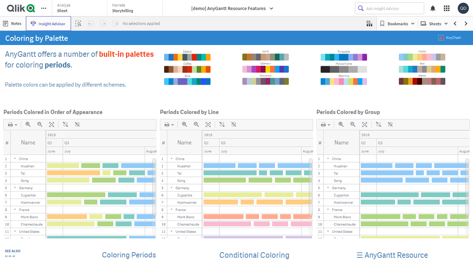Go to the previous sheet arrow

(455, 24)
